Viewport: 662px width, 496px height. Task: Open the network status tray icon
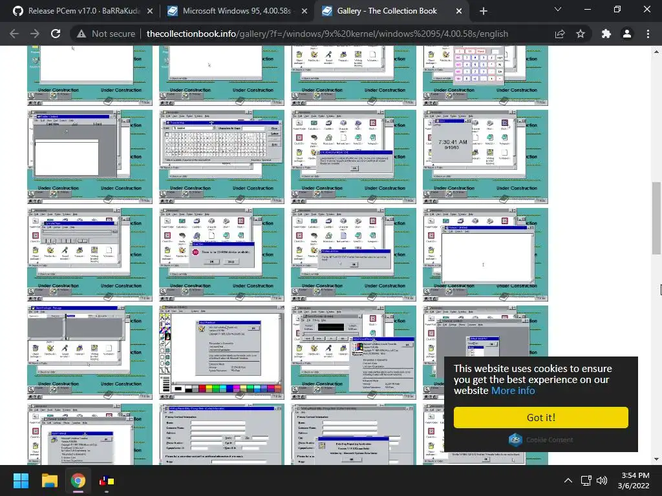pyautogui.click(x=586, y=480)
